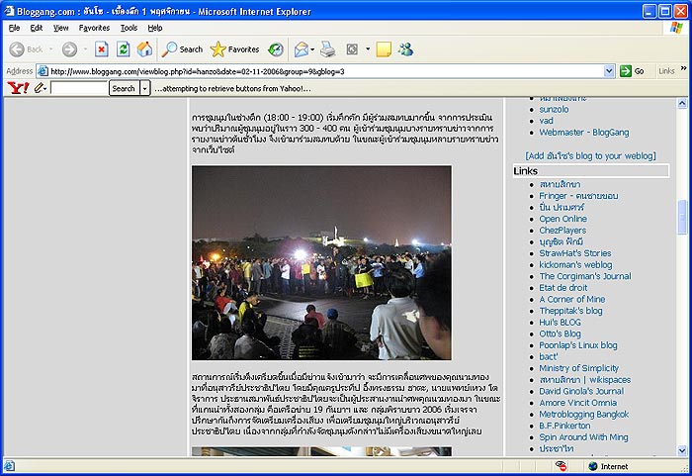Open the Help menu
The image size is (692, 476).
tap(155, 28)
